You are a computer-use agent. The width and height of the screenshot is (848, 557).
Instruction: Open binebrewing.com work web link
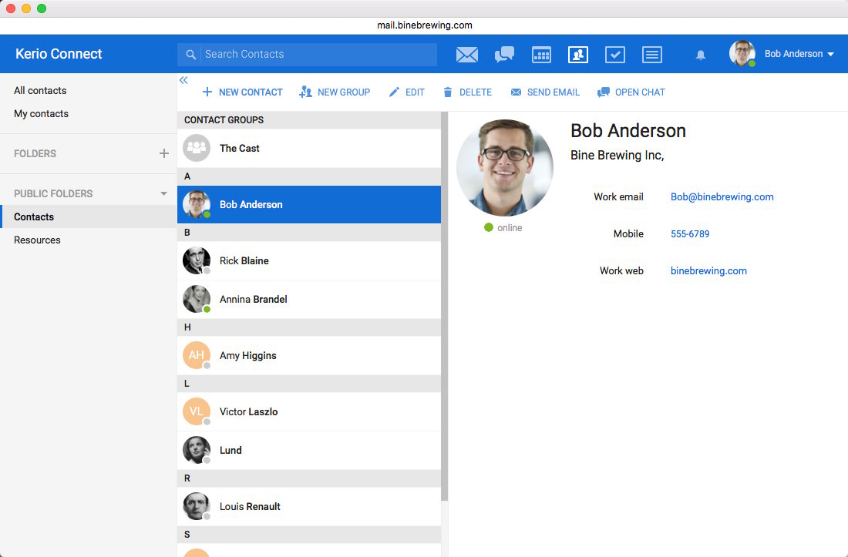(x=708, y=271)
